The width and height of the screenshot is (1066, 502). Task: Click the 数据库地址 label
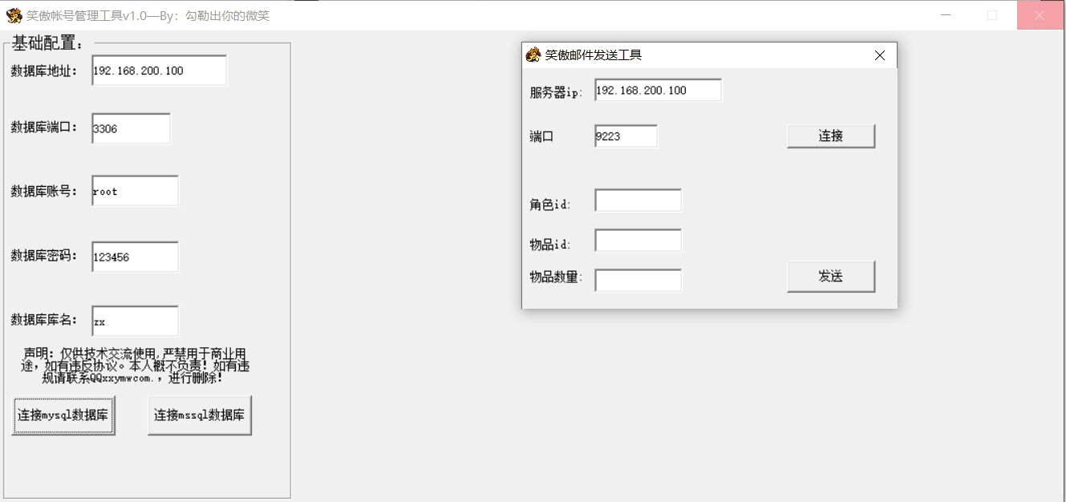pos(44,71)
